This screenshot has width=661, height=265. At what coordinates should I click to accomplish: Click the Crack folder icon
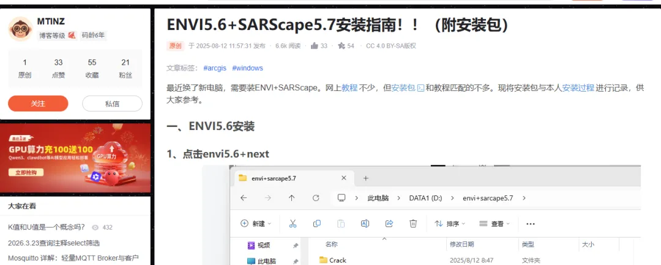pyautogui.click(x=323, y=260)
